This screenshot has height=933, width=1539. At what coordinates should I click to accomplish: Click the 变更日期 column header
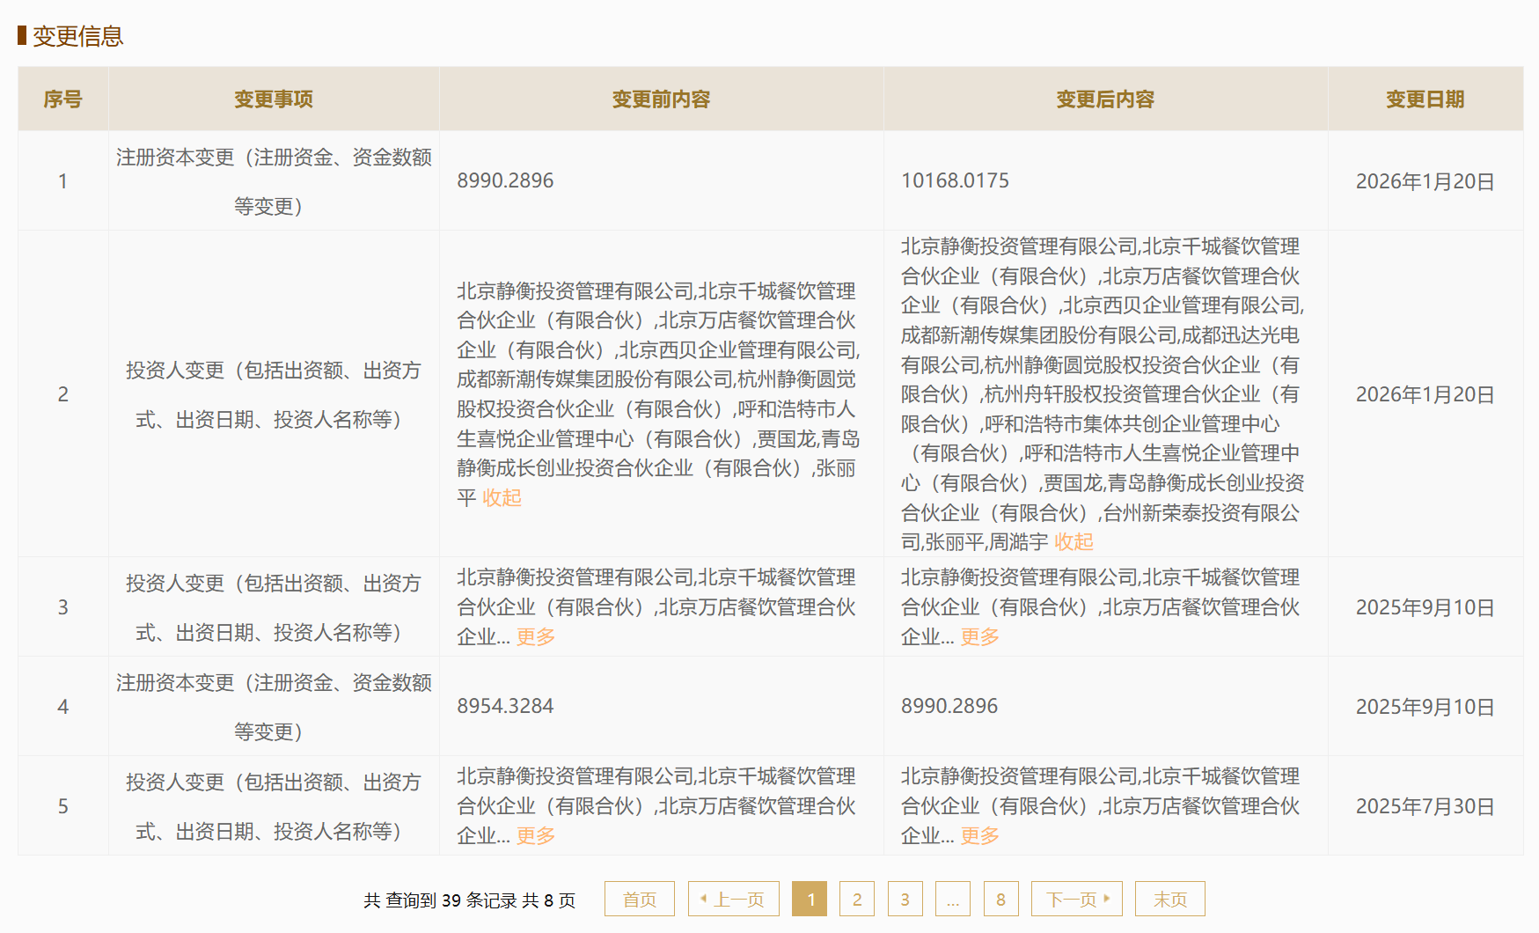[x=1425, y=99]
